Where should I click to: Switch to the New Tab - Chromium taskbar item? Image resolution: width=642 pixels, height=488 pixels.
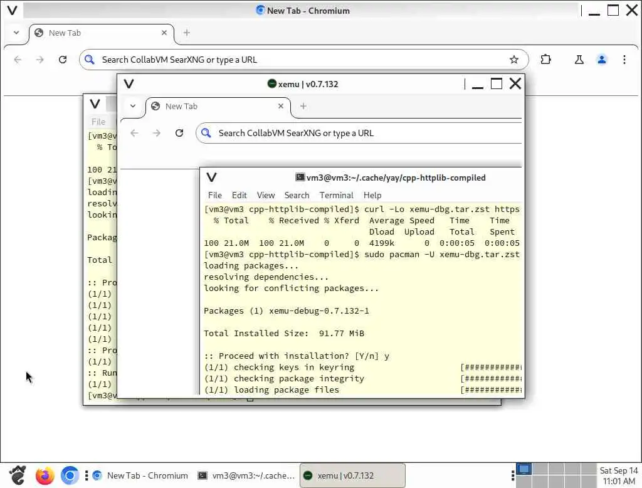pyautogui.click(x=140, y=475)
